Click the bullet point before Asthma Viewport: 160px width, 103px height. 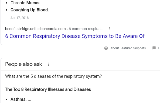(7, 99)
